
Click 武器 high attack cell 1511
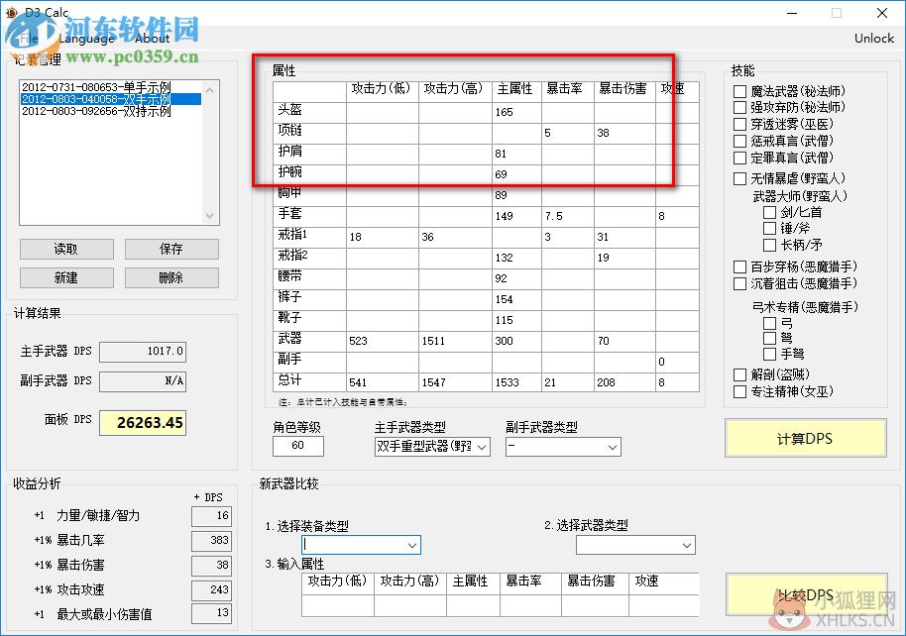coord(455,341)
